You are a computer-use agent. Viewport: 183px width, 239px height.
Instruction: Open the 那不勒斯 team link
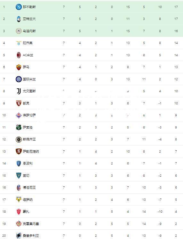[29, 7]
